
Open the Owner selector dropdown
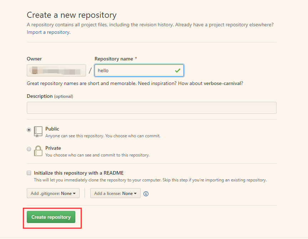tap(56, 70)
